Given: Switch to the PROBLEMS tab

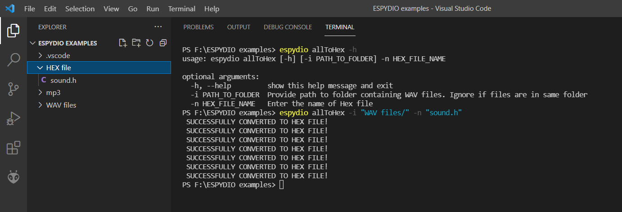Looking at the screenshot, I should 198,27.
